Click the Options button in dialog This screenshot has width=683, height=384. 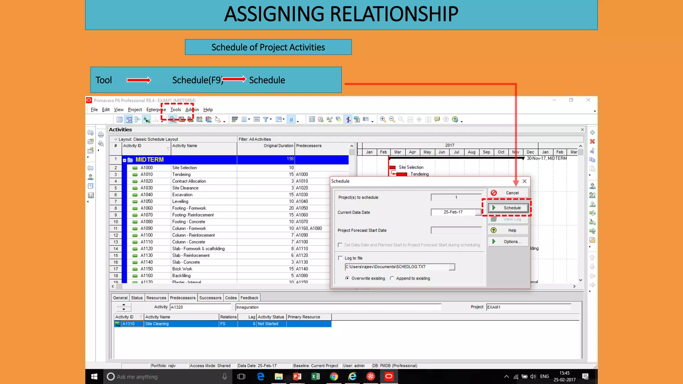click(508, 242)
